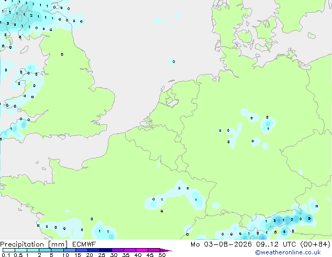The image size is (332, 257).
Task: Pick the 15–20 mm blue legend swatch
Action: [x=81, y=250]
